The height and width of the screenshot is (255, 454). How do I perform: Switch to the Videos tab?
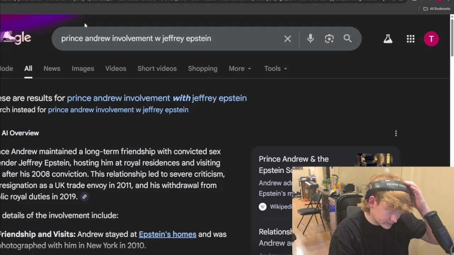point(116,69)
